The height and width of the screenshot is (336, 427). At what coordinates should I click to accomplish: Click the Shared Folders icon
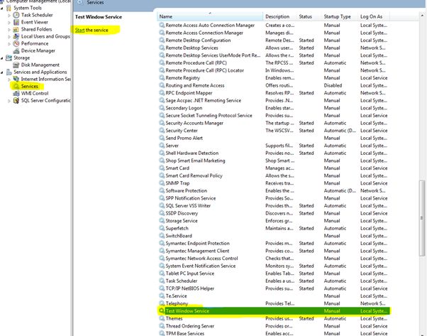point(16,29)
